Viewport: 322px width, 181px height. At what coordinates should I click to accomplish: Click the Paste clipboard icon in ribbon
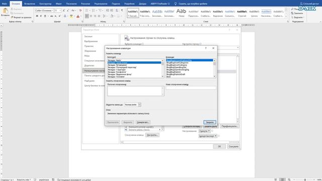5,11
